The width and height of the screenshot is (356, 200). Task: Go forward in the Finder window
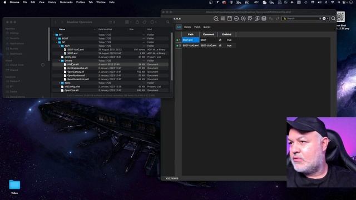click(x=62, y=22)
